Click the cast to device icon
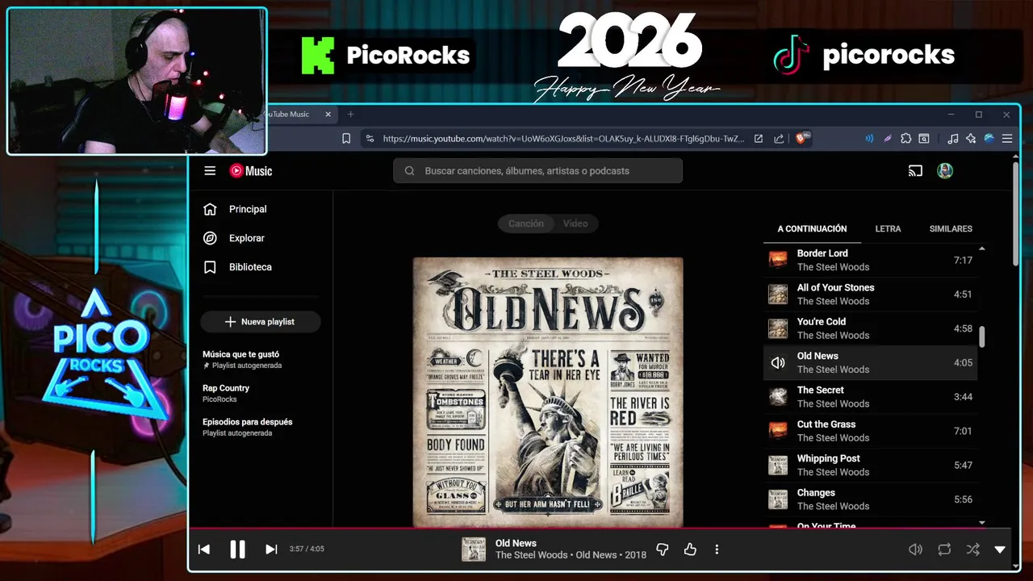 click(915, 170)
